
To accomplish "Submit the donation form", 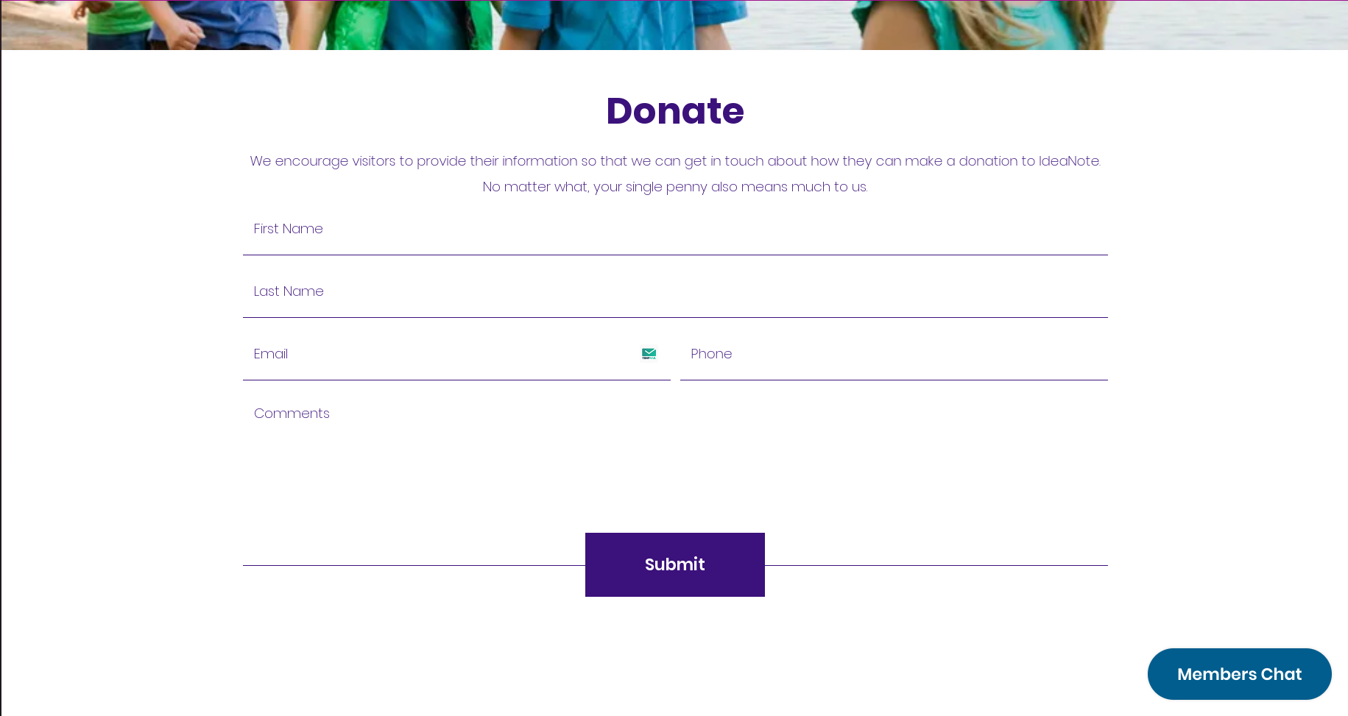I will click(x=675, y=564).
